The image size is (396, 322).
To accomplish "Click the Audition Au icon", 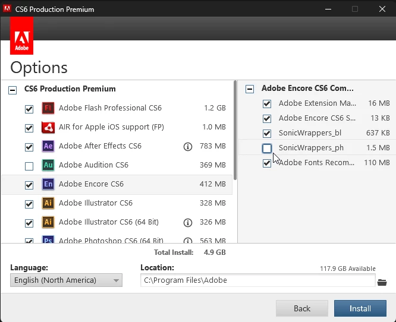I will pyautogui.click(x=48, y=165).
